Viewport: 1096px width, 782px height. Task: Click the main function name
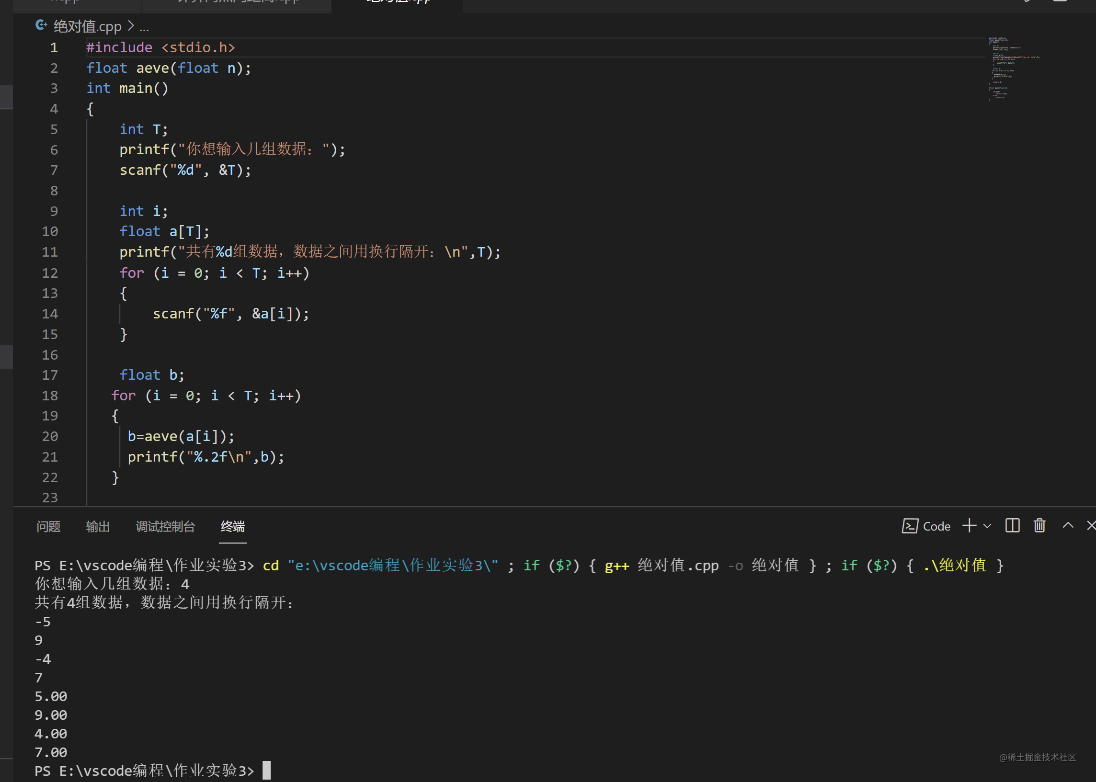click(x=135, y=88)
